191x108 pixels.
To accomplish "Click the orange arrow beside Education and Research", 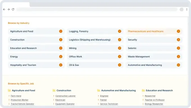I will click(x=61, y=48).
